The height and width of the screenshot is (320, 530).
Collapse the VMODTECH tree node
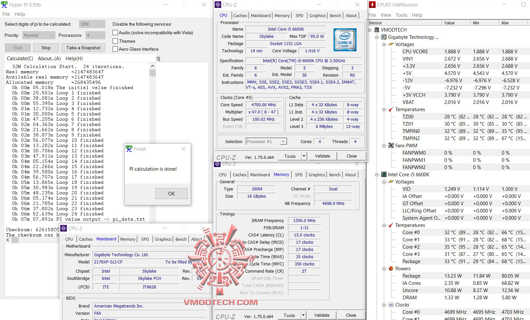370,30
